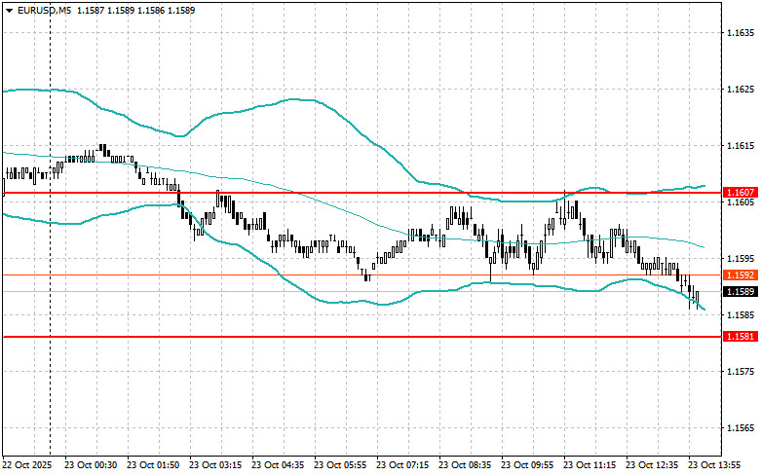Click the 23 Oct 12:35 time label

tap(652, 465)
